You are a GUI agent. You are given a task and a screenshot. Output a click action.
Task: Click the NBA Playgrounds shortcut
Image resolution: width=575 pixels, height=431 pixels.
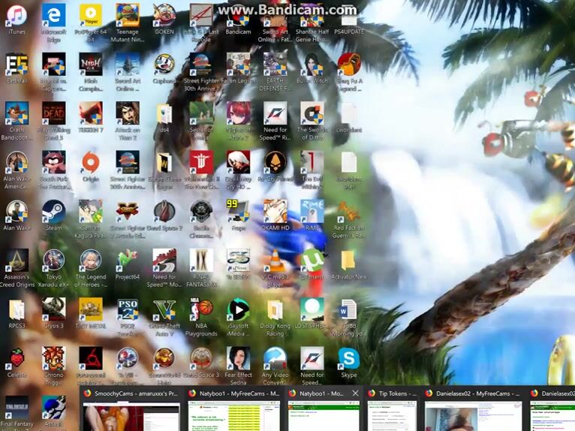(201, 310)
